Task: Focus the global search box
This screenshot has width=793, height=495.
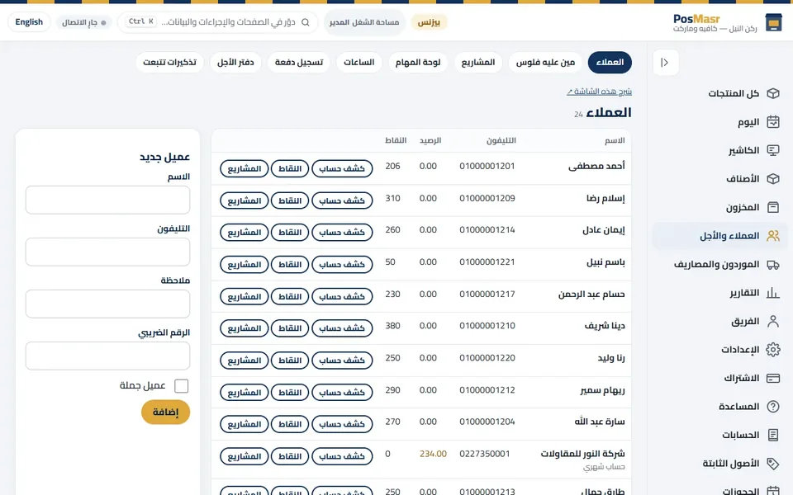Action: pyautogui.click(x=217, y=22)
